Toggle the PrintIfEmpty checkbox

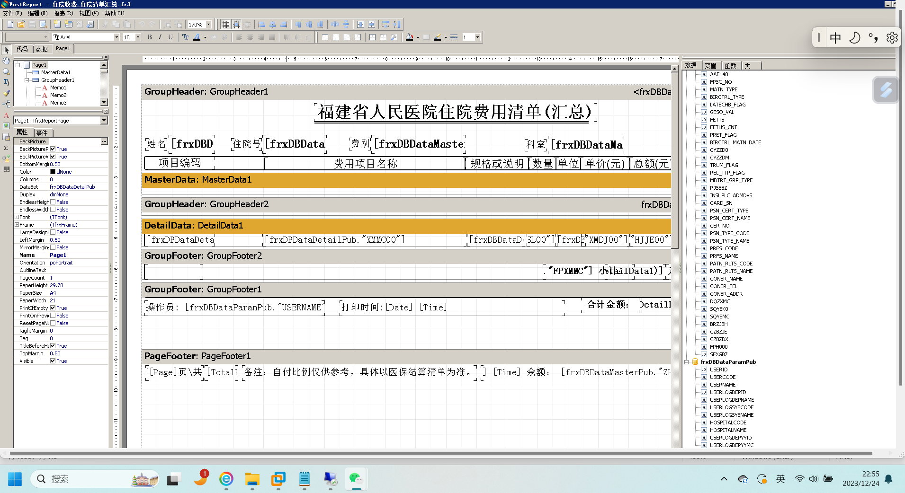[53, 308]
